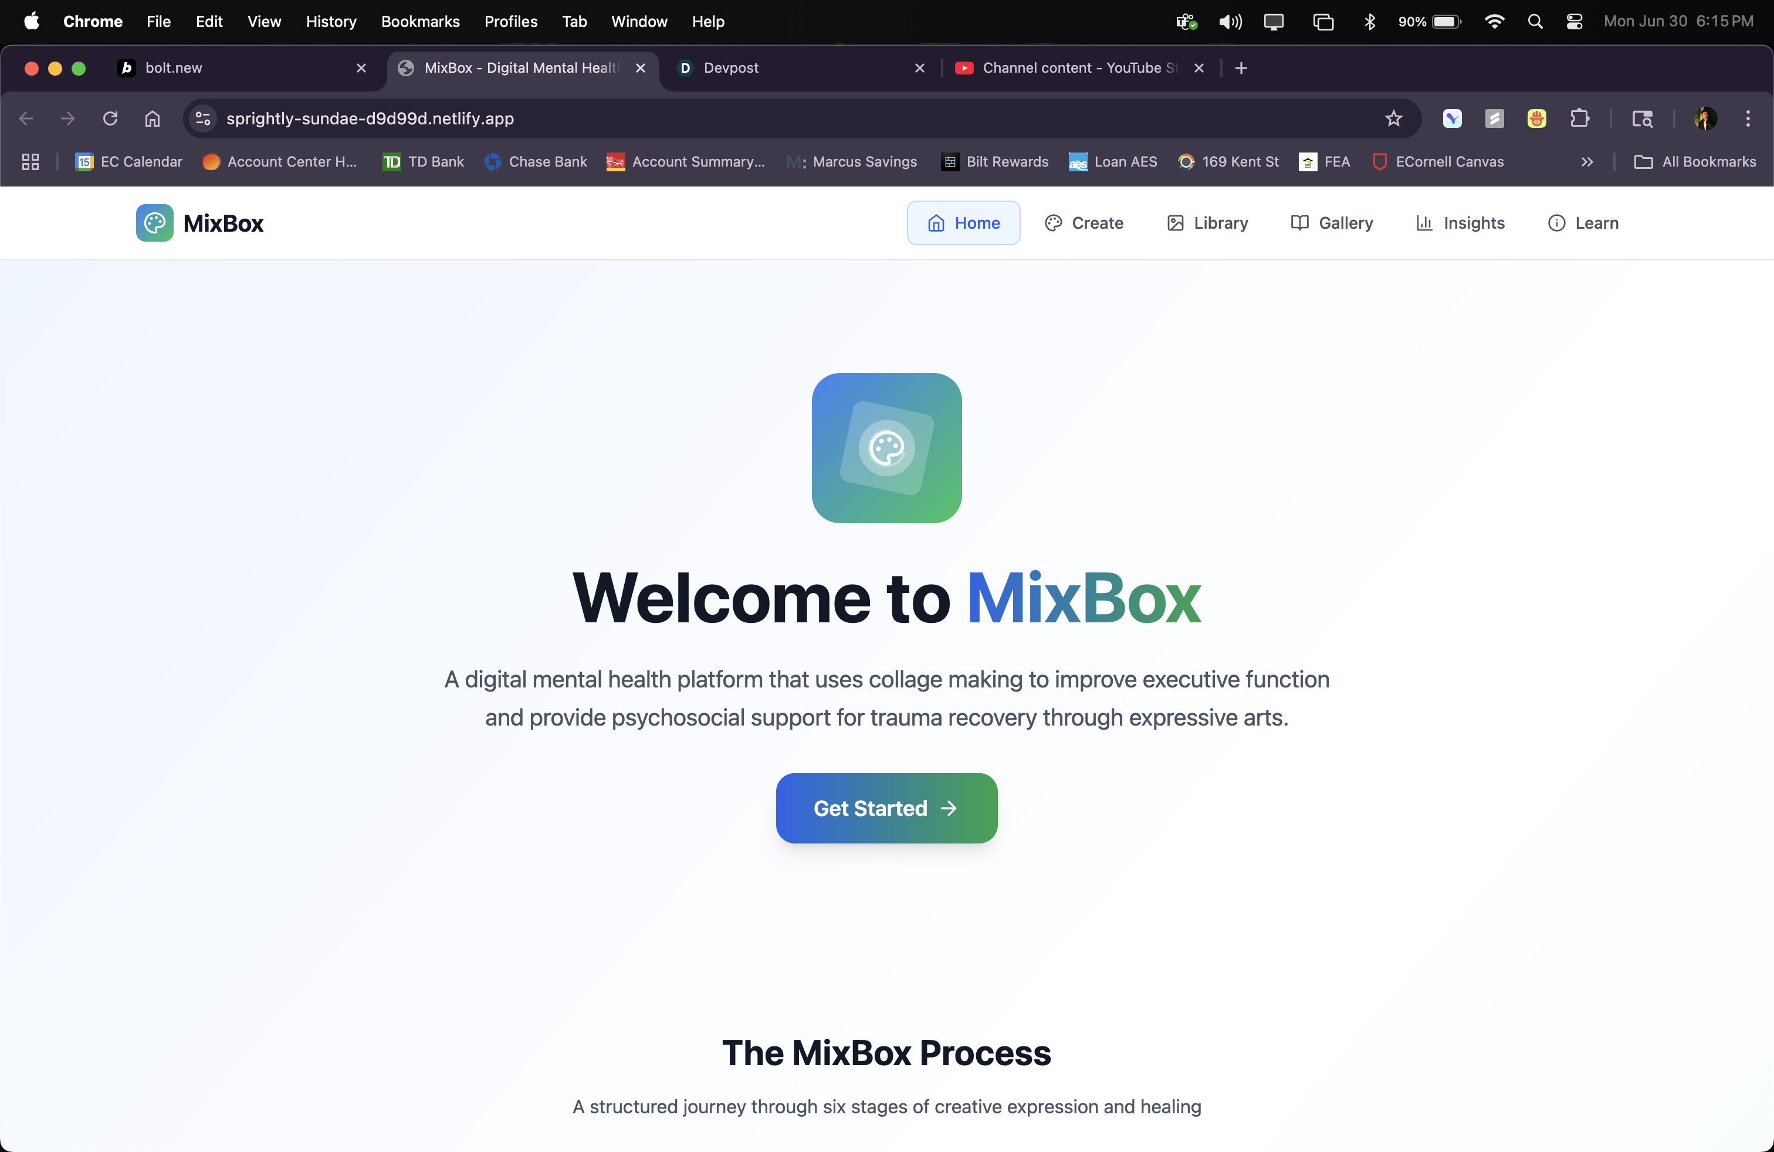The width and height of the screenshot is (1774, 1152).
Task: Go to the Library section
Action: pos(1207,223)
